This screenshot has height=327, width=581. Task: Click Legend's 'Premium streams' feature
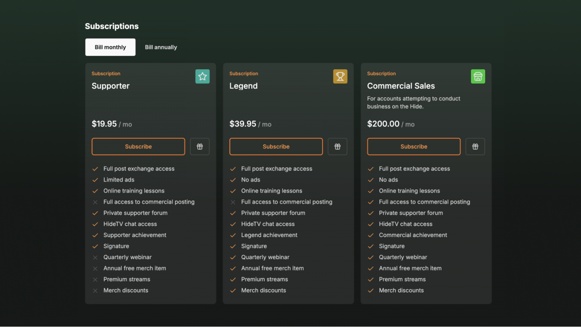(x=264, y=279)
